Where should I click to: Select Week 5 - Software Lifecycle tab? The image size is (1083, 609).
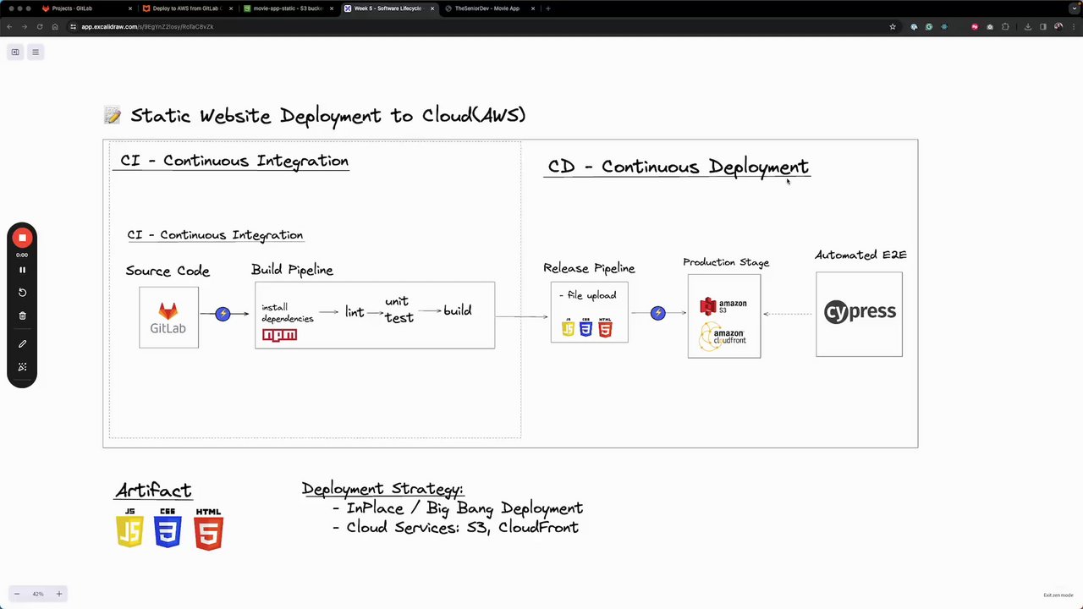tap(388, 8)
